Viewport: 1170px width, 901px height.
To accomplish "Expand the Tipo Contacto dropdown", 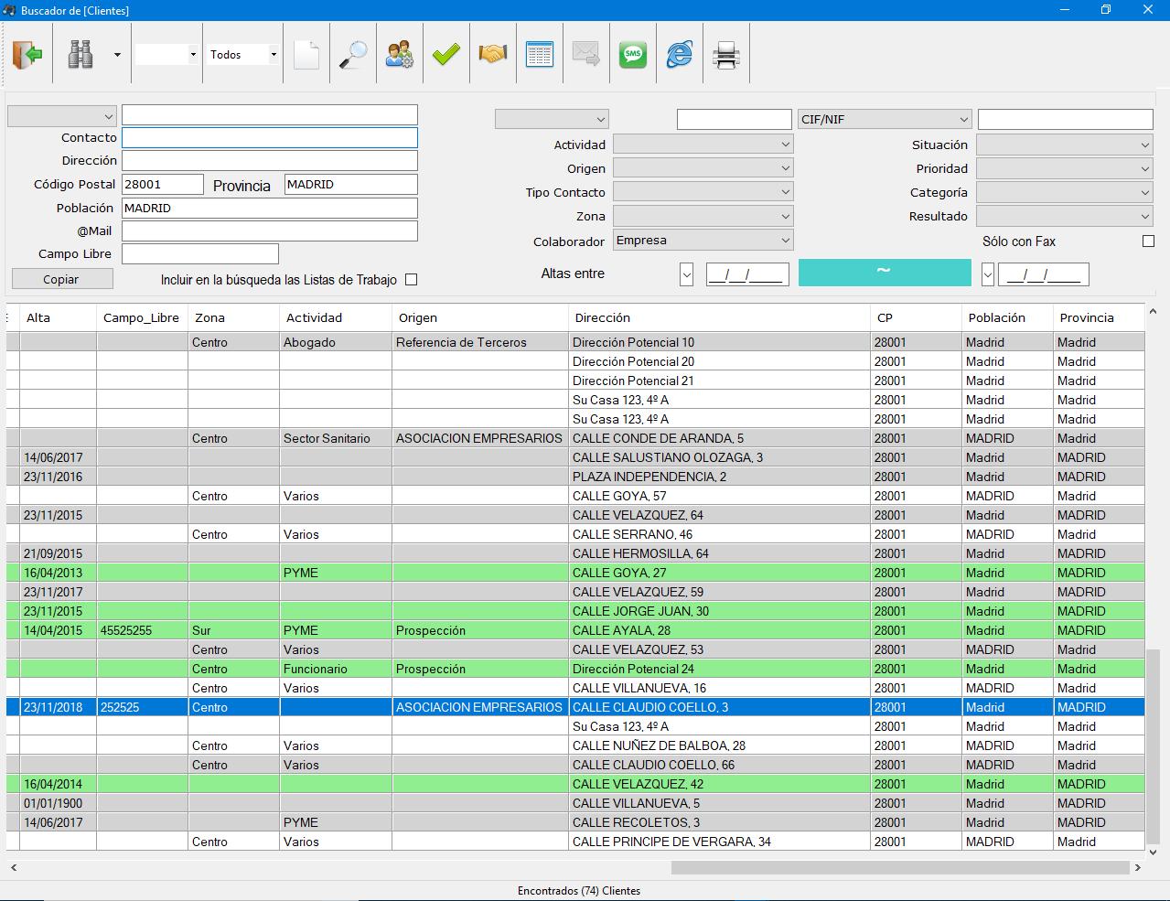I will click(703, 192).
